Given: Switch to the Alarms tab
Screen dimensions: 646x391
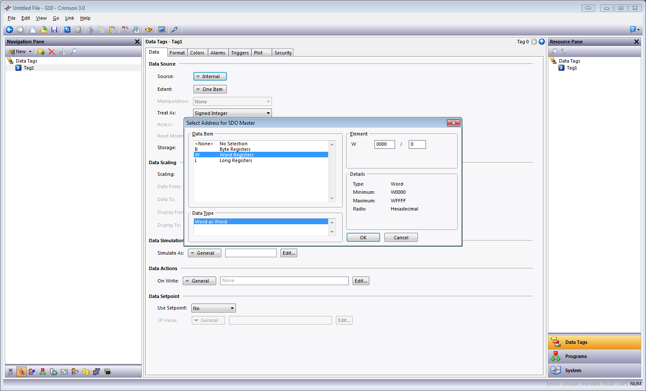Looking at the screenshot, I should click(x=218, y=53).
